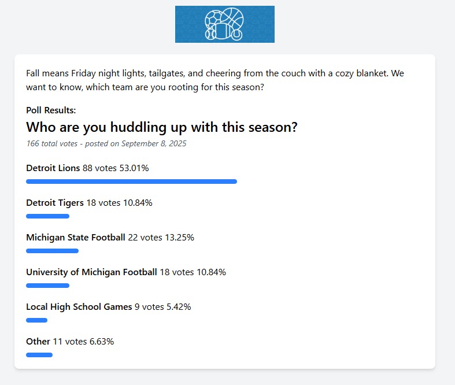Viewport: 455px width, 385px height.
Task: Click the total votes and date line
Action: (x=106, y=143)
